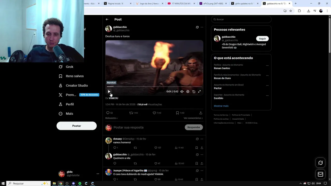
Task: Reply to gabbacchio's Queimem a vila comment
Action: tap(115, 163)
